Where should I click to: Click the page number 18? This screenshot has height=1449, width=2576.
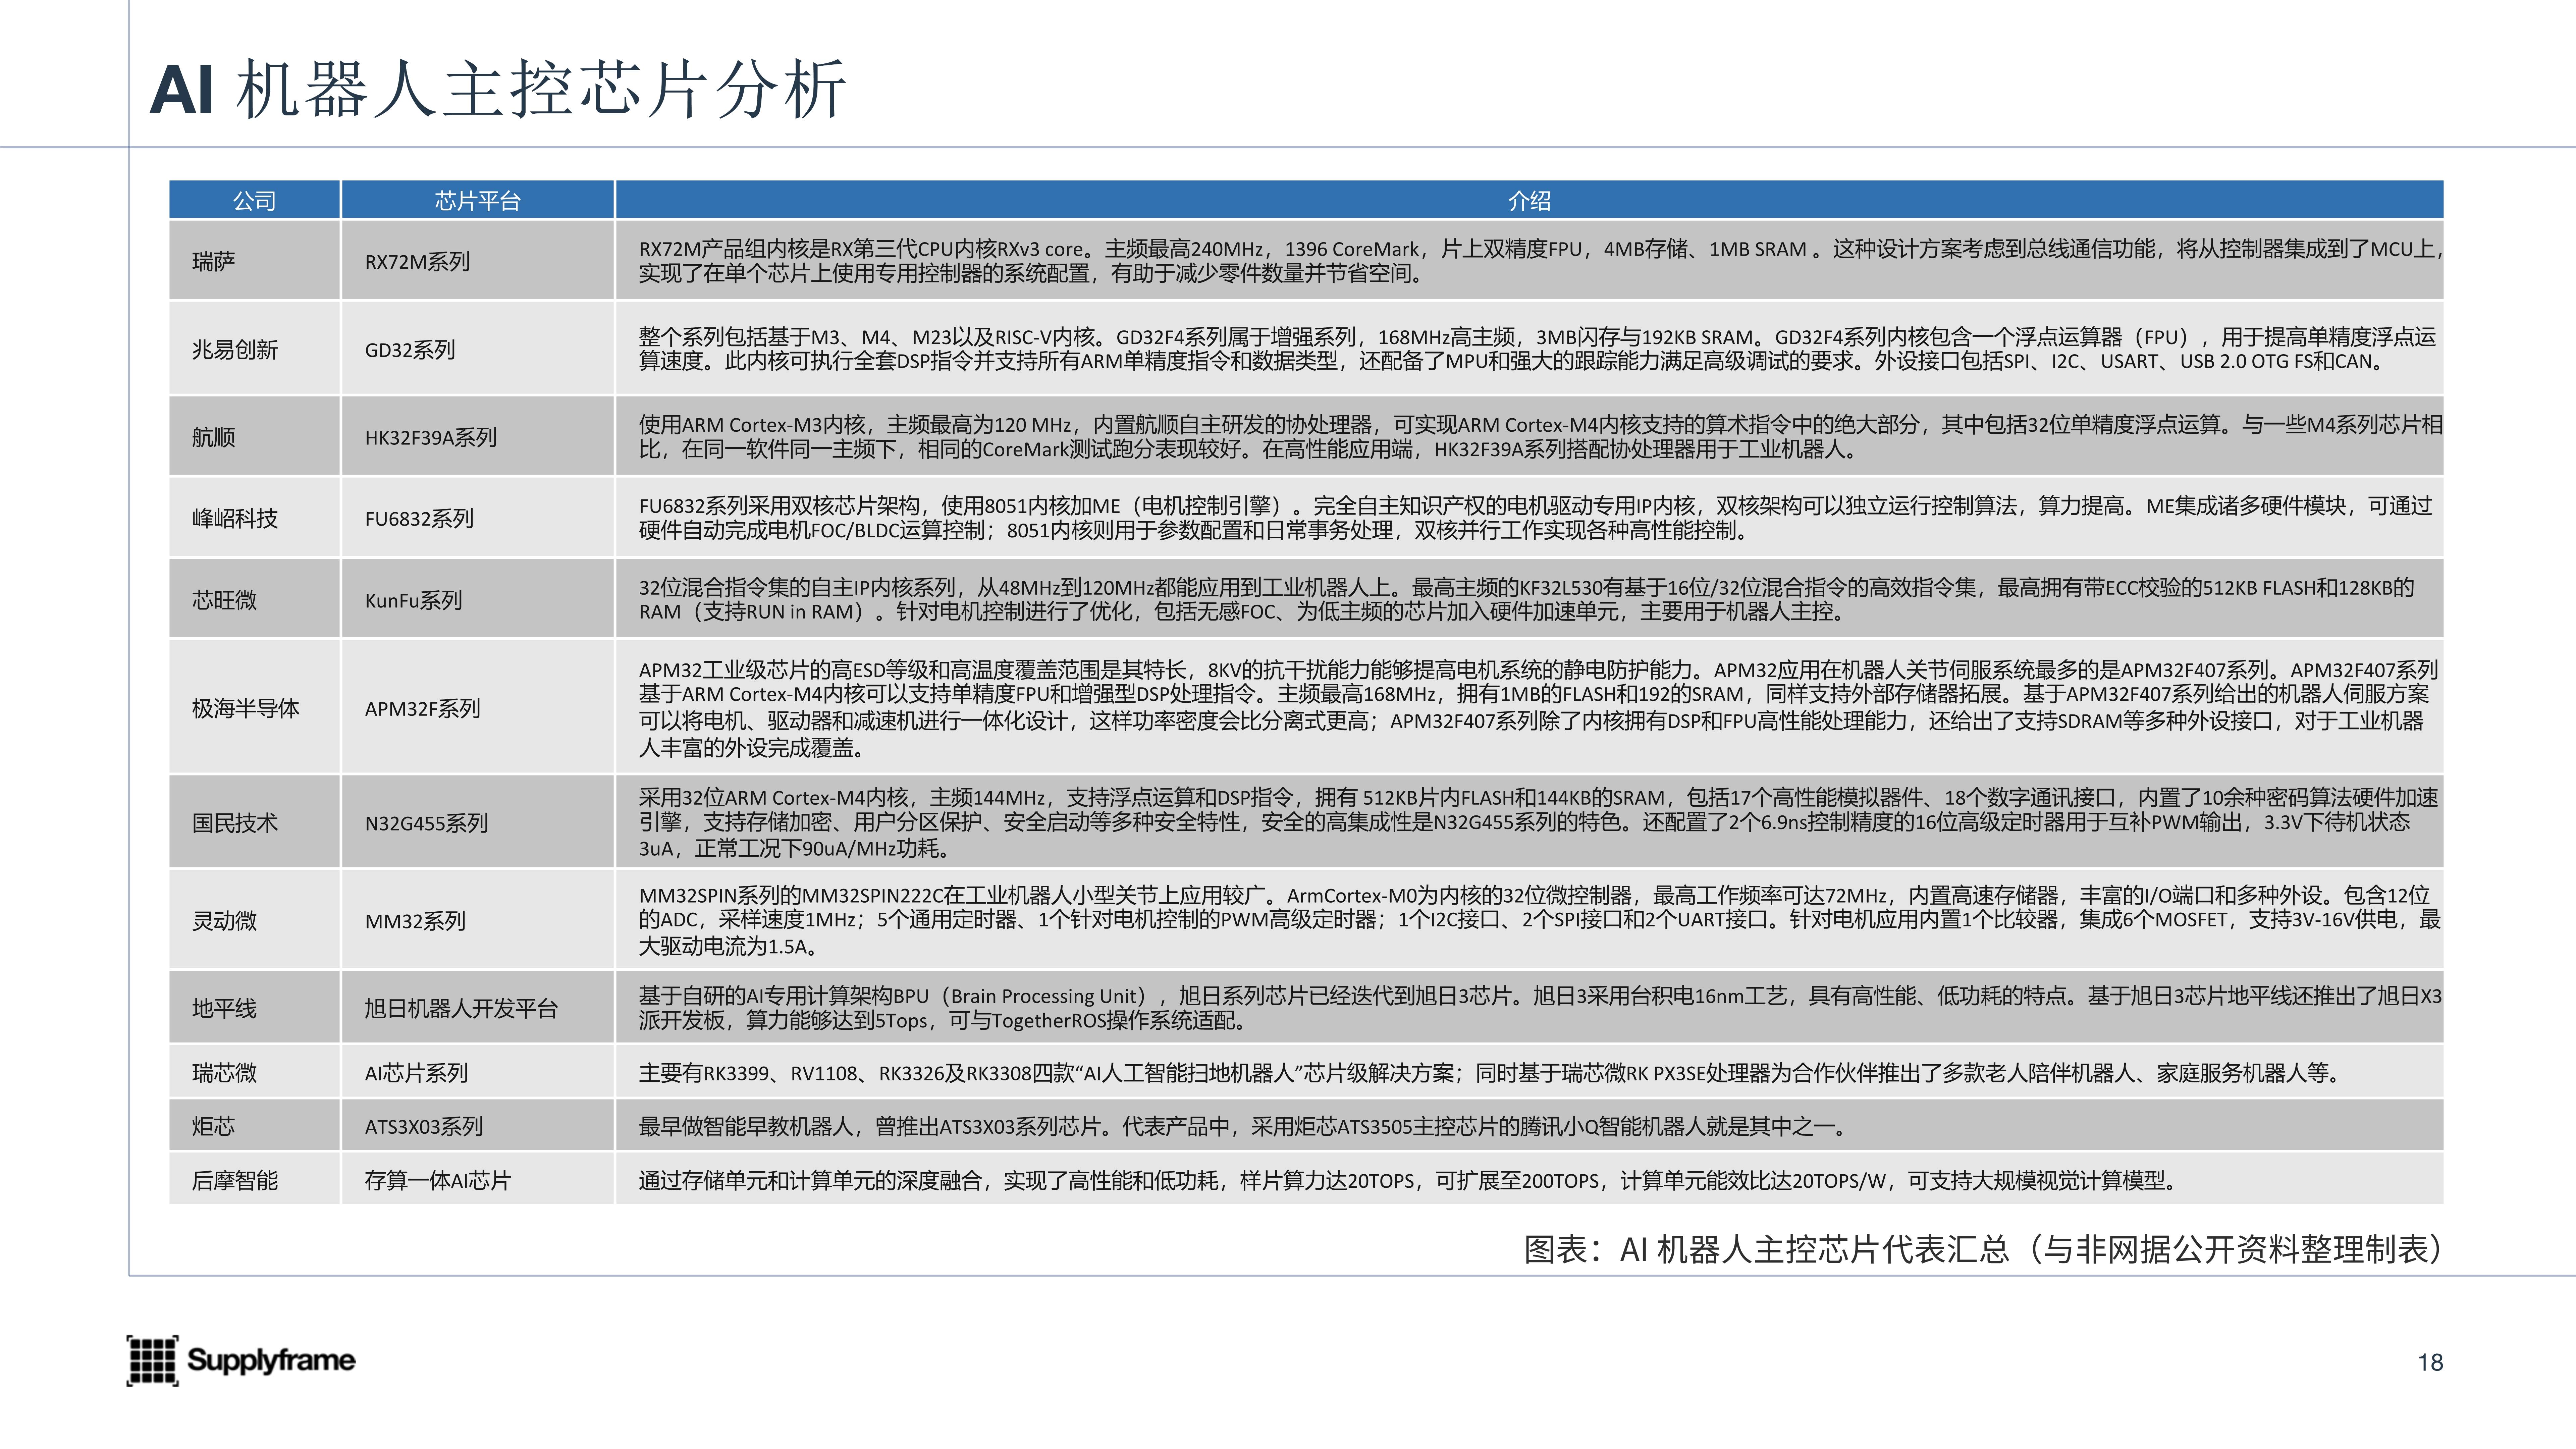click(2430, 1362)
